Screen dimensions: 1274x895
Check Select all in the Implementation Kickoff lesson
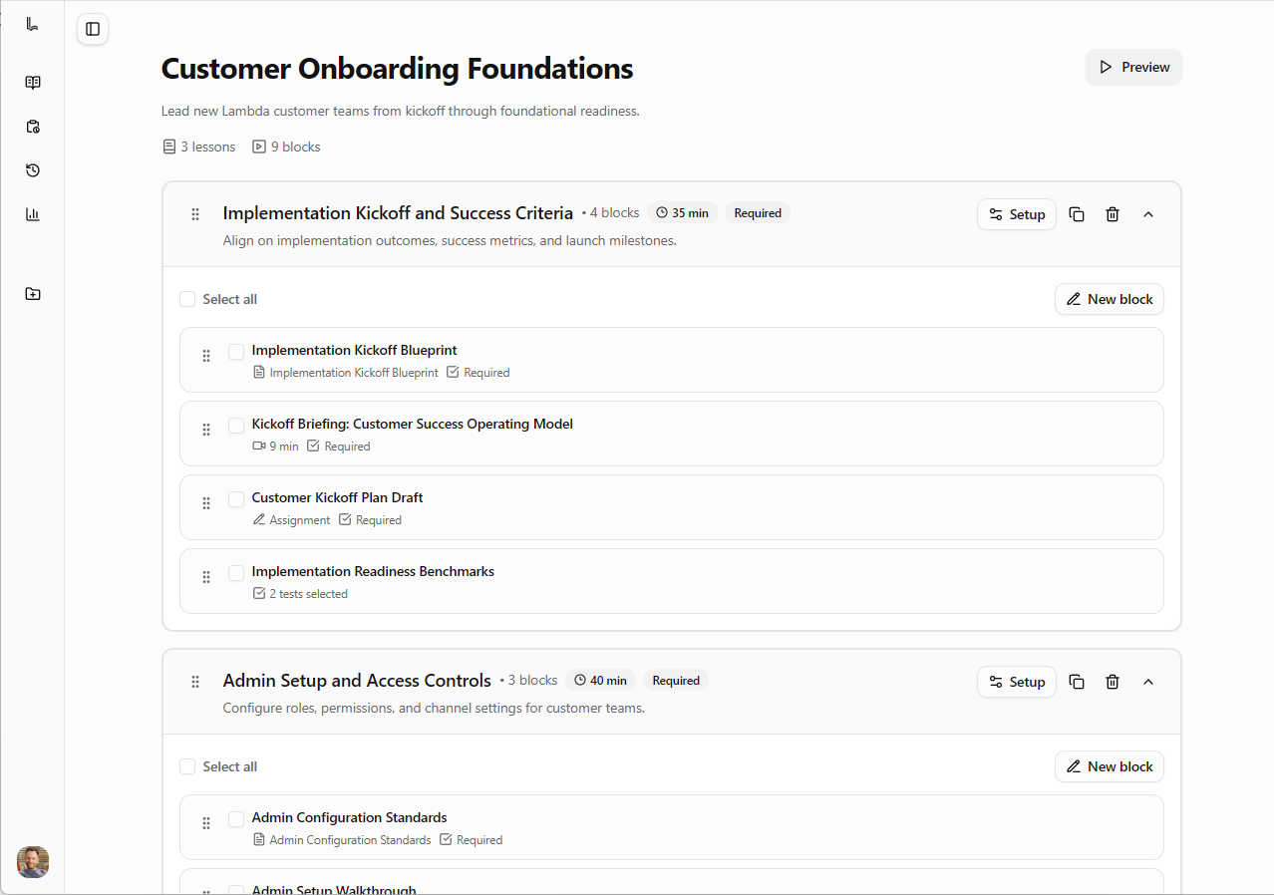point(187,299)
